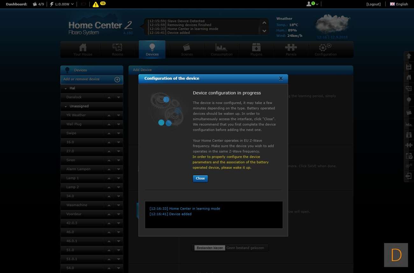Click the 'Home Center in learning mode' dialog log line
The image size is (414, 273).
click(x=185, y=209)
